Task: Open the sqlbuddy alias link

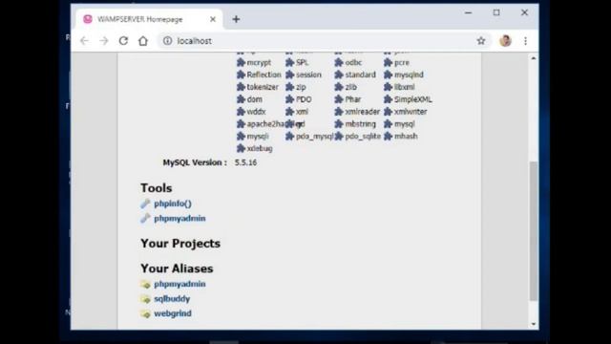Action: [x=172, y=299]
